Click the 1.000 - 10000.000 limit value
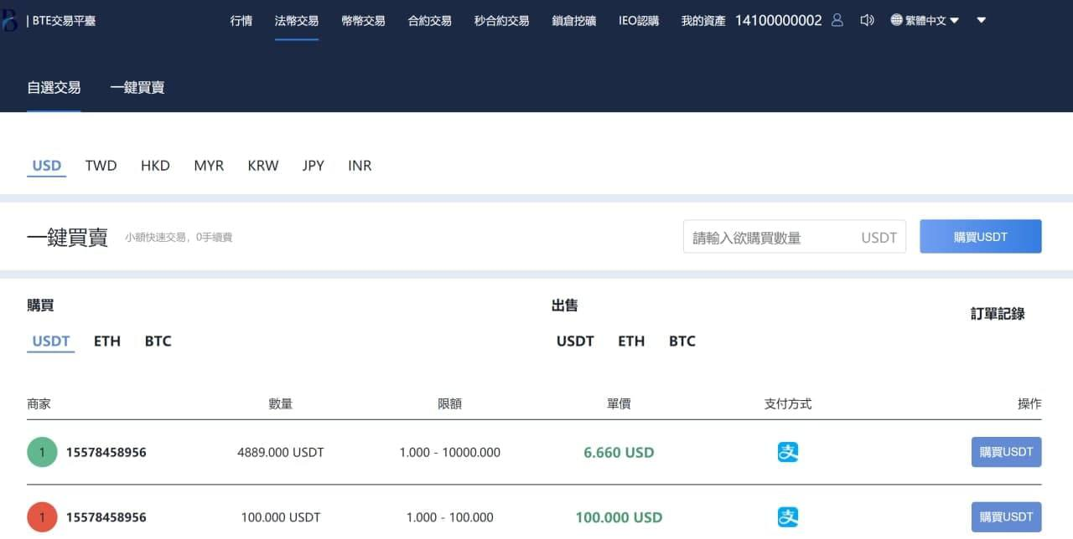This screenshot has width=1073, height=539. pyautogui.click(x=449, y=452)
